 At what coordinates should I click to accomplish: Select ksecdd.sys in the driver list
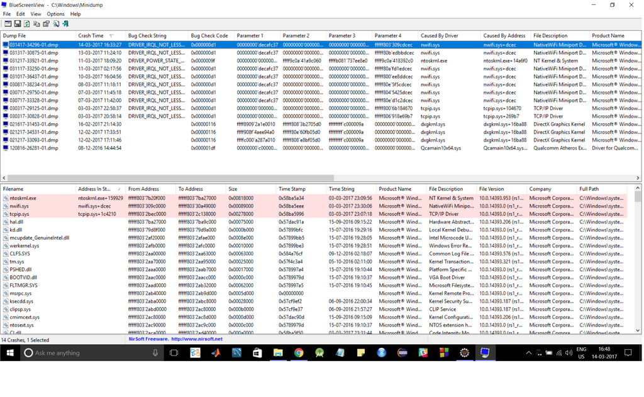coord(21,301)
